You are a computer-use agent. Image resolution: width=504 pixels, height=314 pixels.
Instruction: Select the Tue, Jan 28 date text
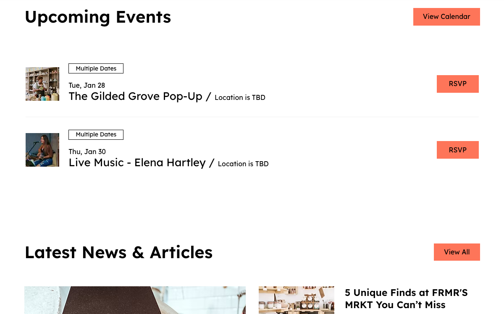87,86
